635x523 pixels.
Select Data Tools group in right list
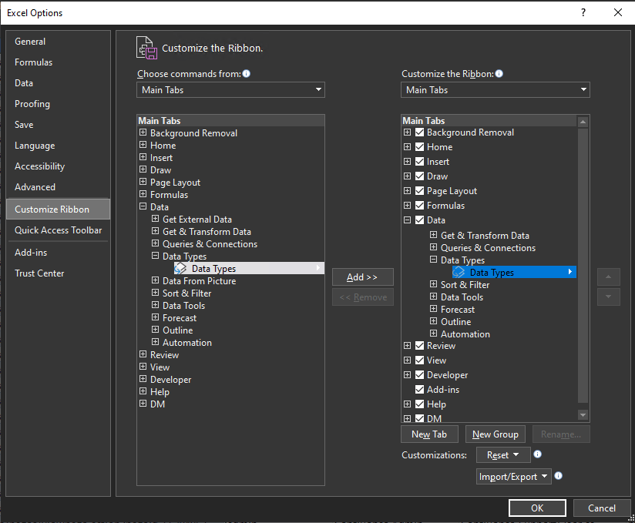pos(462,297)
